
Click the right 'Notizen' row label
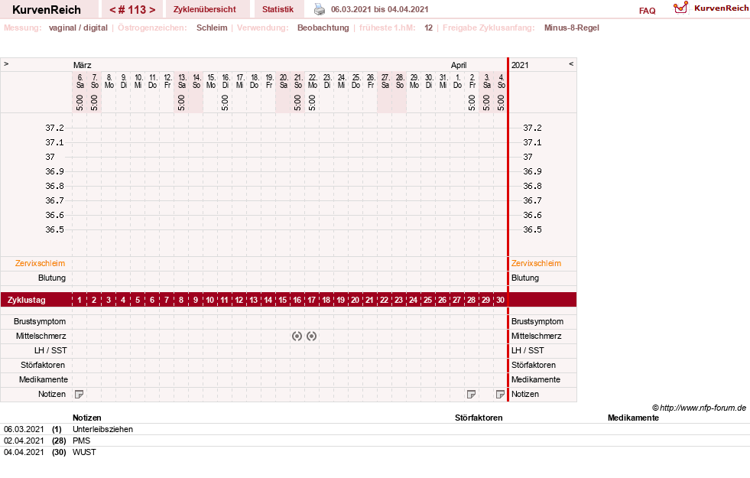(x=525, y=395)
